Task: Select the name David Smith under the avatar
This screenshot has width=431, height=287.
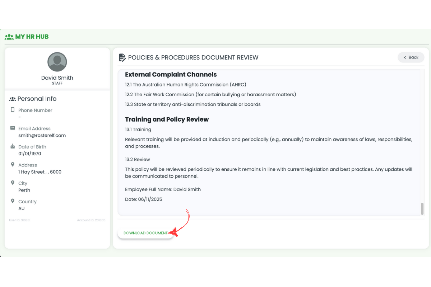Action: pos(57,77)
